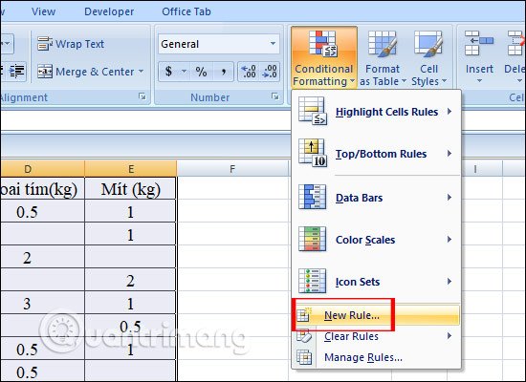Click Highlight Cells Rules icon

(x=313, y=111)
